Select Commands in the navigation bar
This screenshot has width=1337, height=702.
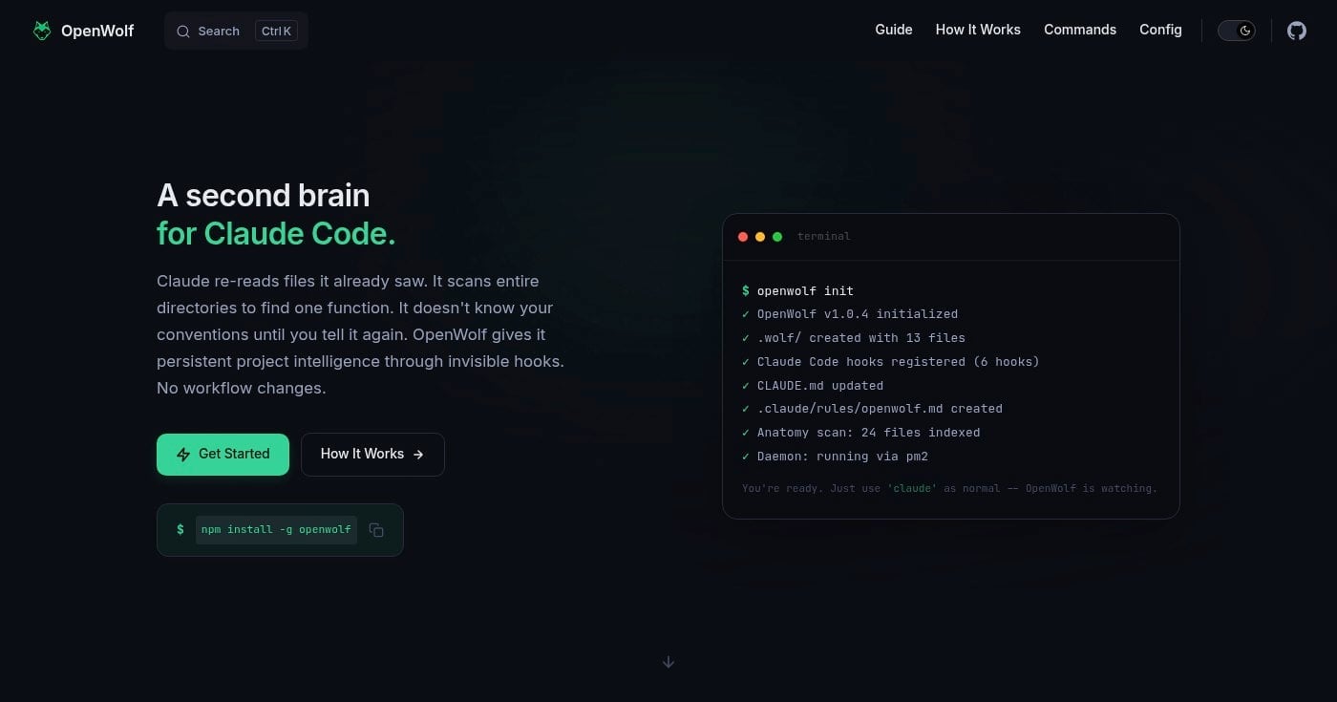[x=1079, y=30]
